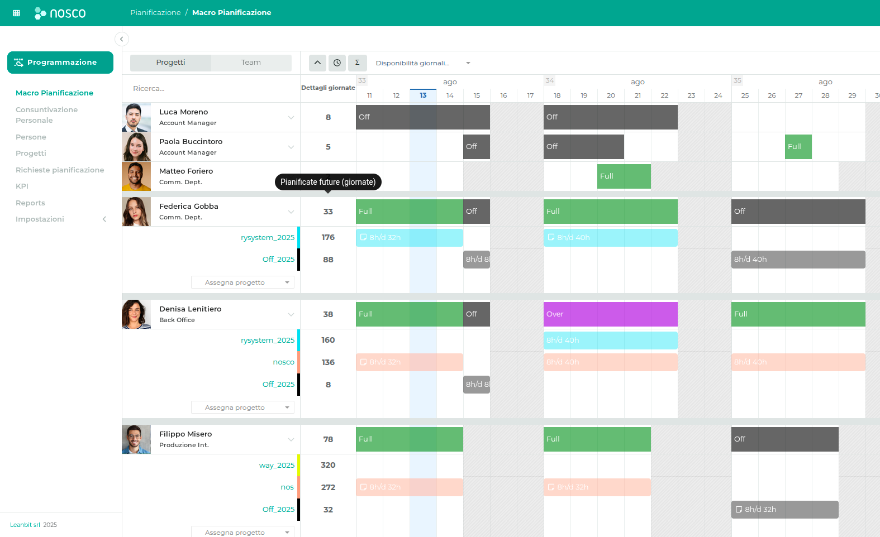
Task: Click the rysystem_2025 link under Denisa Lenitiero
Action: pos(268,341)
